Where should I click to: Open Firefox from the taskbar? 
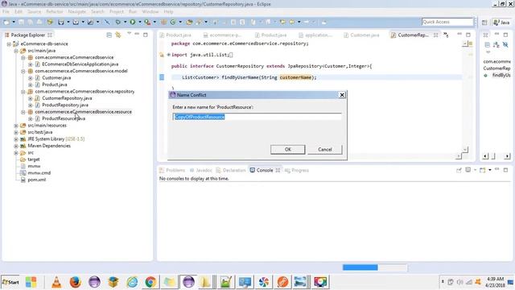click(x=75, y=282)
